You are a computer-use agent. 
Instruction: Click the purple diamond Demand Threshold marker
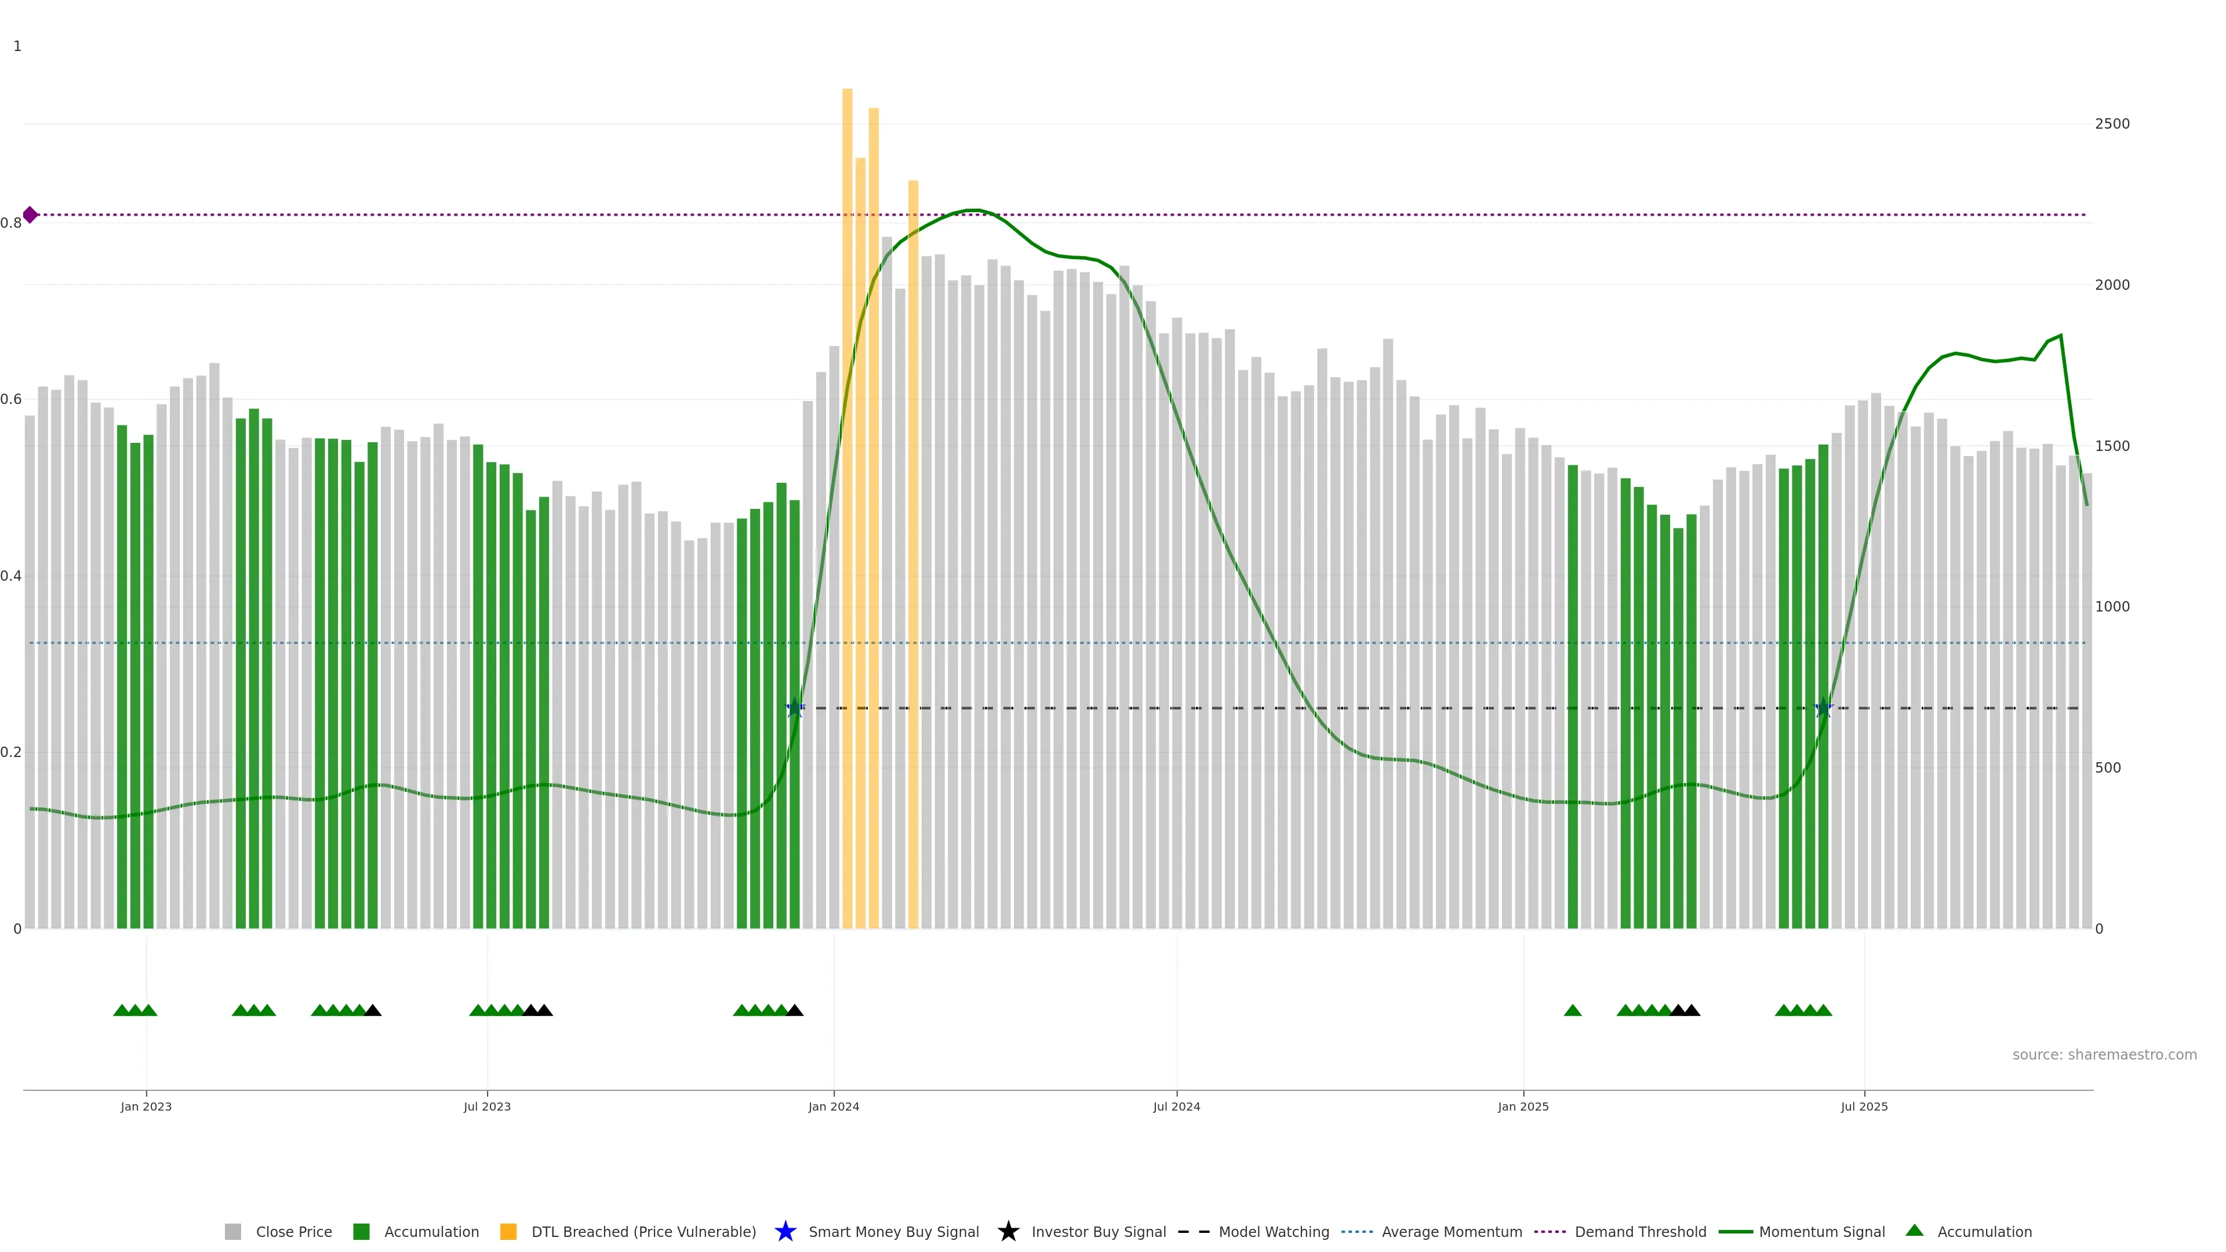click(x=30, y=214)
